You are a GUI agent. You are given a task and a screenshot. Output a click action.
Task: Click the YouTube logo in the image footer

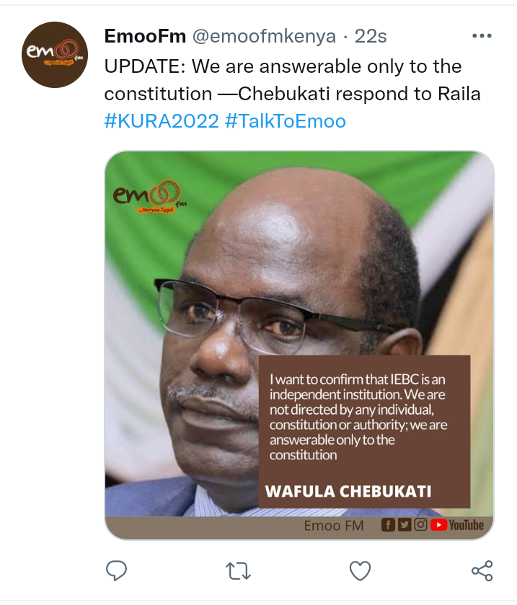(457, 525)
